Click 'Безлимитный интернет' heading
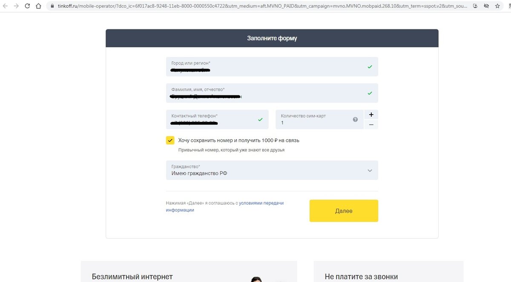The width and height of the screenshot is (511, 282). [x=132, y=277]
